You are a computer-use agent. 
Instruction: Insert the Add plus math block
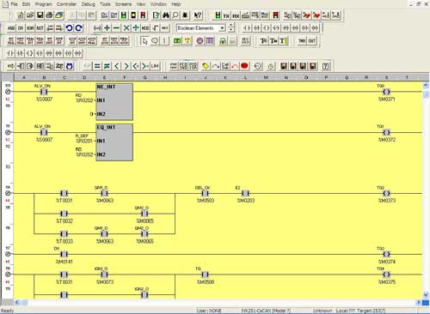click(x=107, y=28)
